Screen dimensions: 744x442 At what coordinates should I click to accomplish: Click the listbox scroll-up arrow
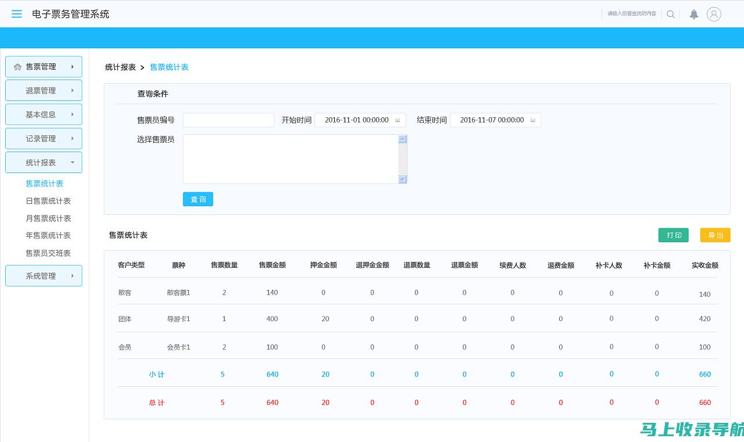403,139
